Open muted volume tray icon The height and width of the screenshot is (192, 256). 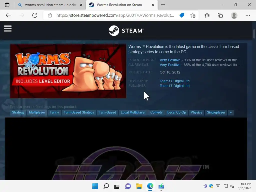232,186
